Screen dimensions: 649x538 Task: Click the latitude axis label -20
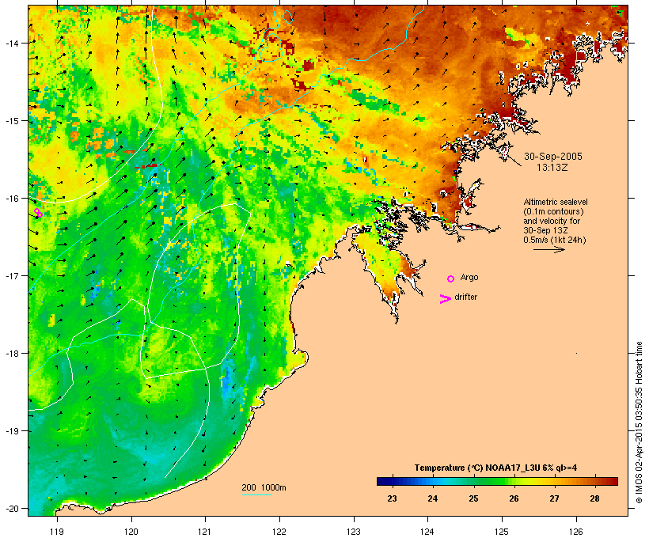(12, 508)
